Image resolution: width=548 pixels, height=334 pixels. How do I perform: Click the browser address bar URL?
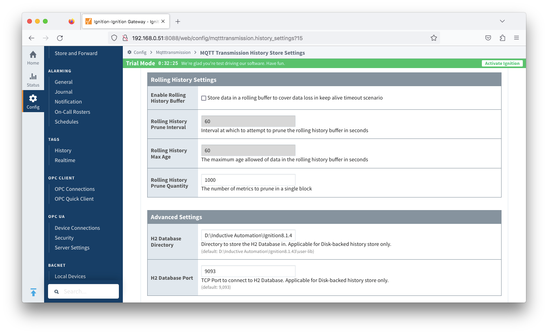(x=217, y=38)
